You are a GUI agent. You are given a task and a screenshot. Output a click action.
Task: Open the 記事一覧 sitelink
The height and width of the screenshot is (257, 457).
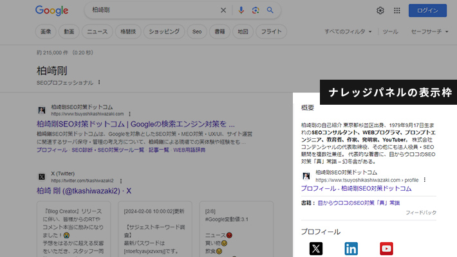coord(159,150)
